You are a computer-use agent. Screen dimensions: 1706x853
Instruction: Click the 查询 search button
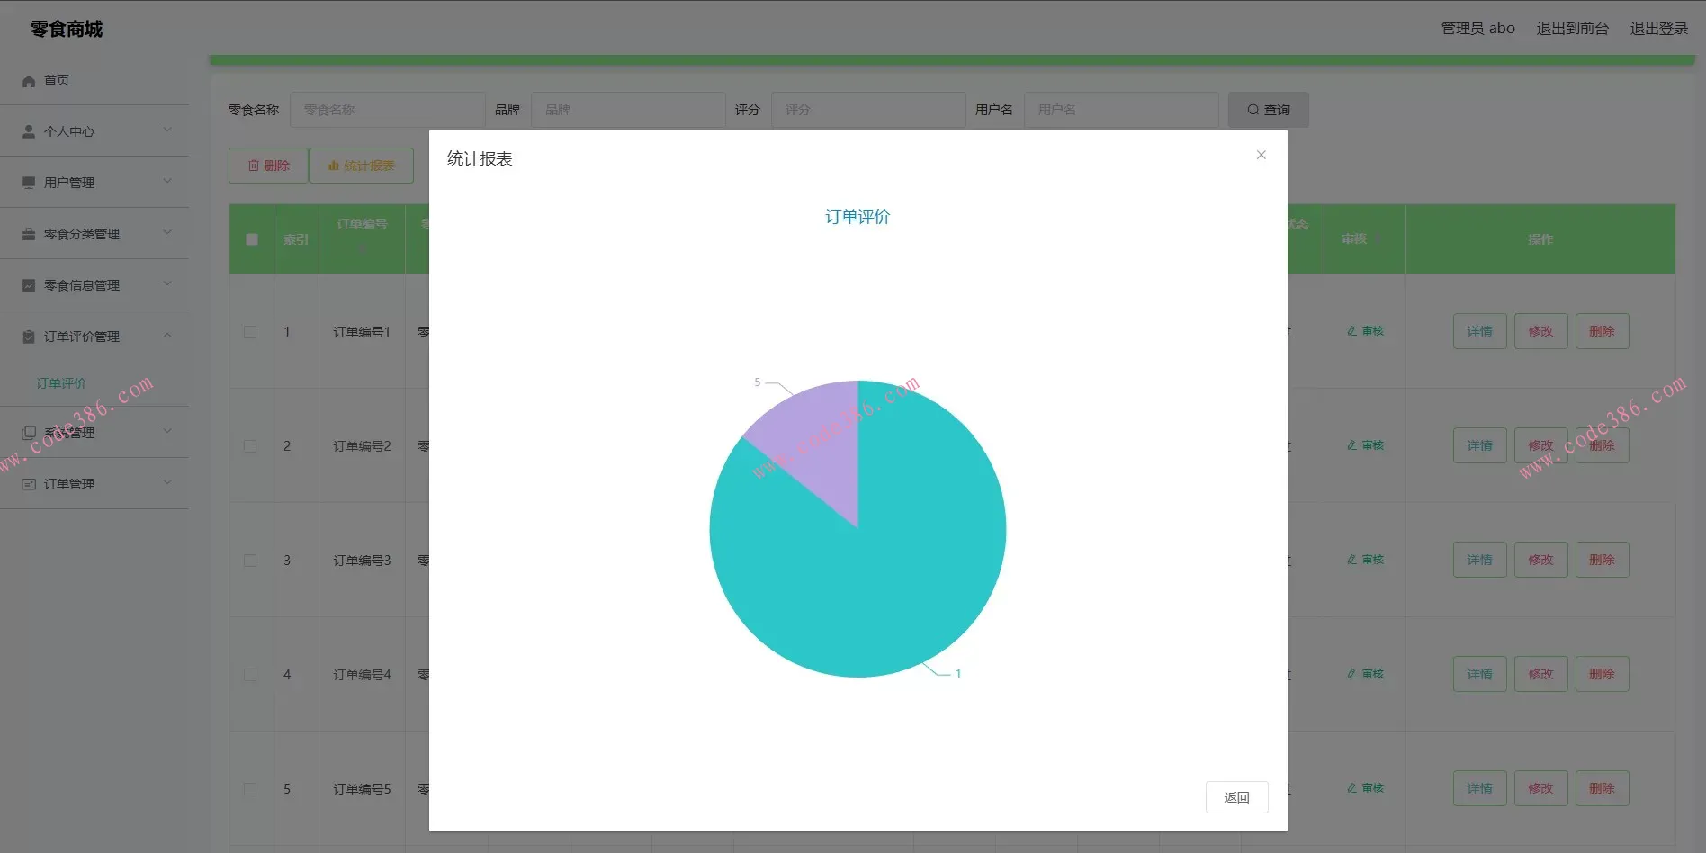[1268, 110]
